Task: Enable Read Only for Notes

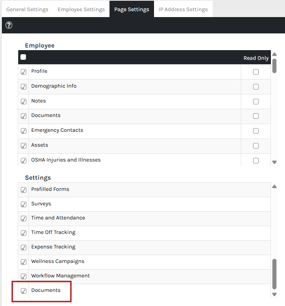Action: (x=256, y=101)
